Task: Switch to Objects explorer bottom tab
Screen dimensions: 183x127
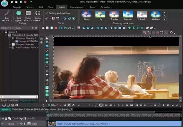Action: [28, 100]
